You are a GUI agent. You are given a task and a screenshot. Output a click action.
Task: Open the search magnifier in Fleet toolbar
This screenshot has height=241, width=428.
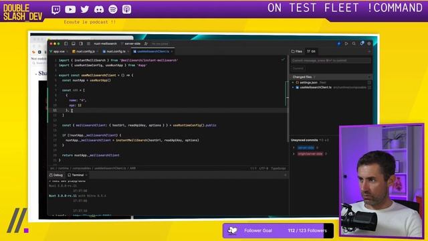pos(354,44)
